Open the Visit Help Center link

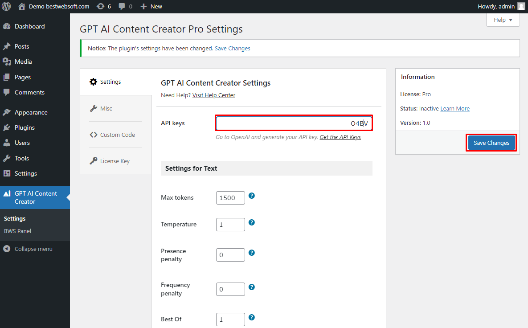[x=214, y=95]
